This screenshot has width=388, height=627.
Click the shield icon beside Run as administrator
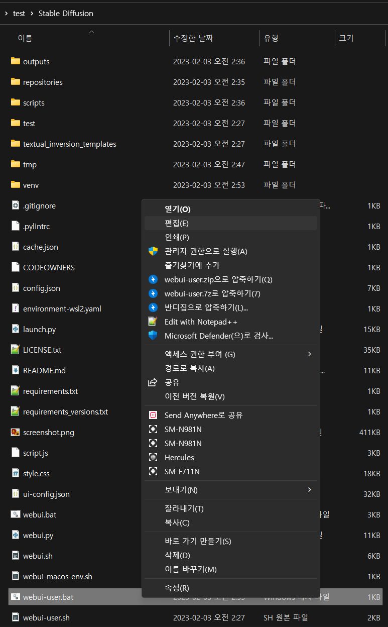coord(153,251)
